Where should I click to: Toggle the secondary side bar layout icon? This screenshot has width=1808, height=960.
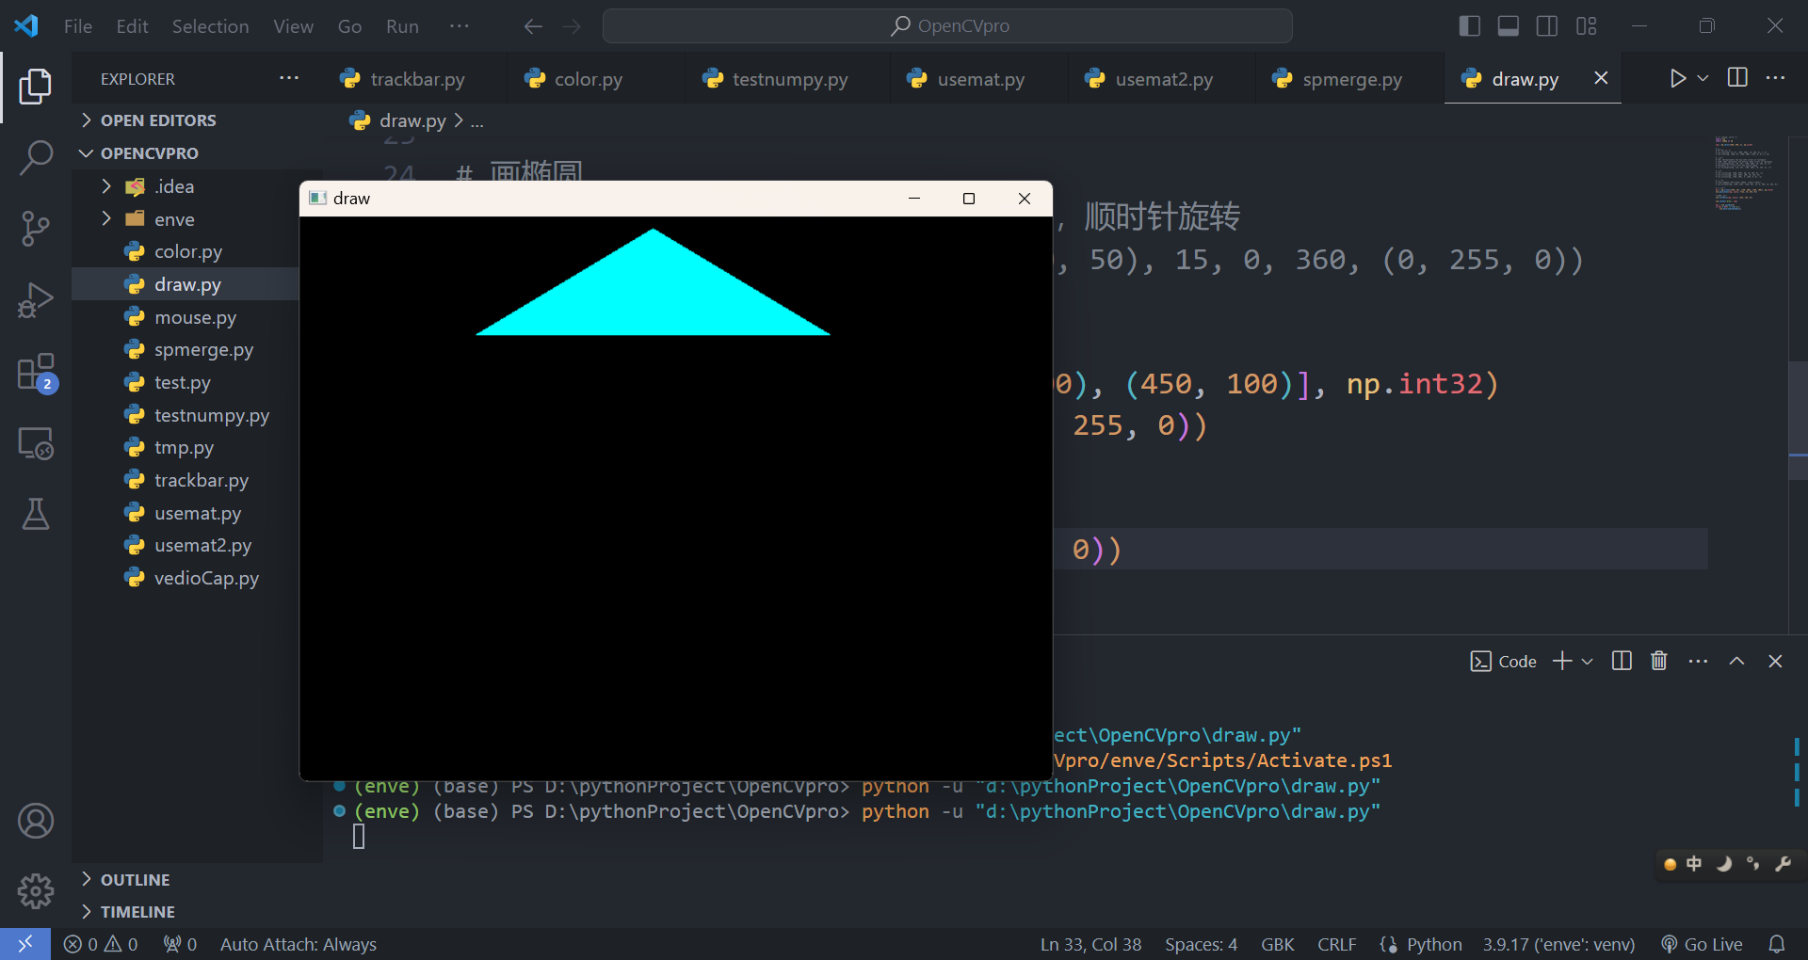(1546, 26)
